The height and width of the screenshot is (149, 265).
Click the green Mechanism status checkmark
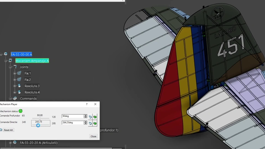pyautogui.click(x=21, y=111)
